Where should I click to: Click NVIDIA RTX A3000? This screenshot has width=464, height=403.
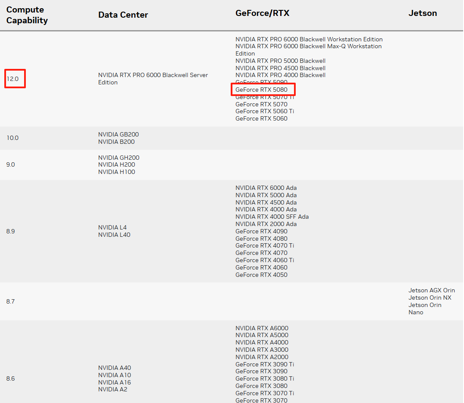[262, 350]
